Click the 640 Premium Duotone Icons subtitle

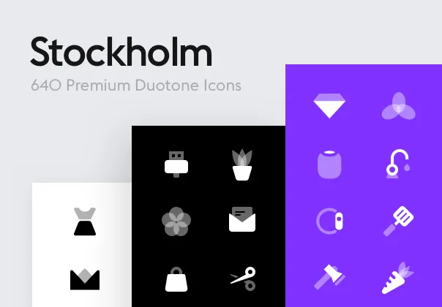click(136, 85)
